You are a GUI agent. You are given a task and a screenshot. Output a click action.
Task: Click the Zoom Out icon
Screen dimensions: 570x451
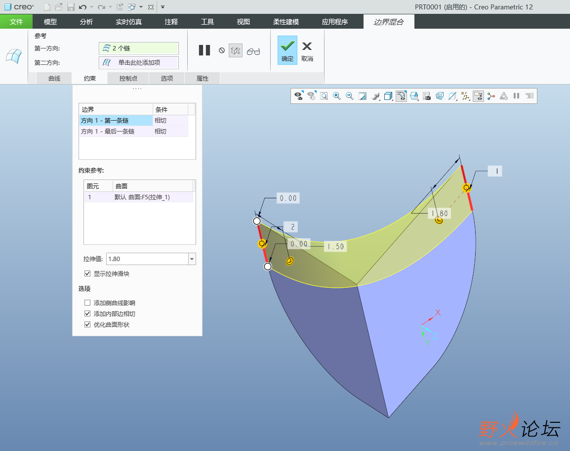tap(350, 96)
